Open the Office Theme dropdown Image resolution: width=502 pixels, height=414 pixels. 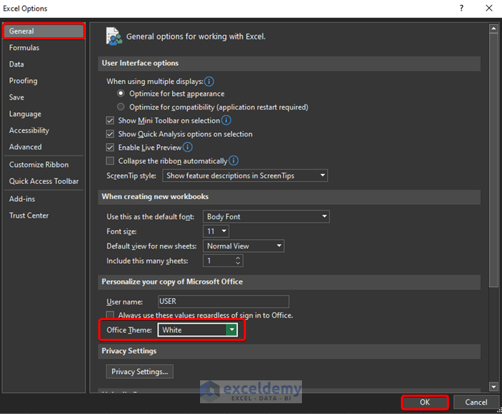(197, 329)
